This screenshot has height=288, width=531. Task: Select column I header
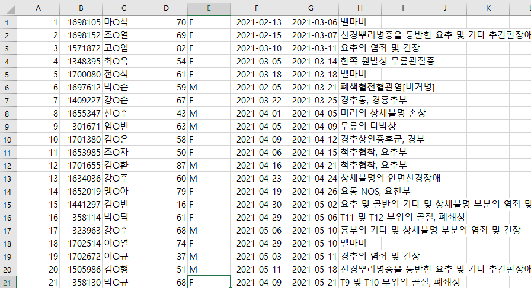402,8
